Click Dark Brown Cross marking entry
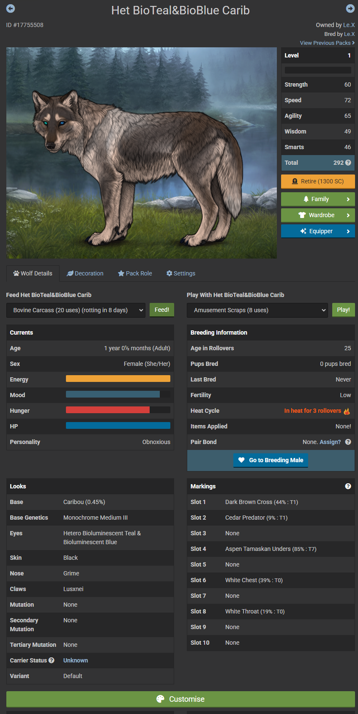 [262, 502]
